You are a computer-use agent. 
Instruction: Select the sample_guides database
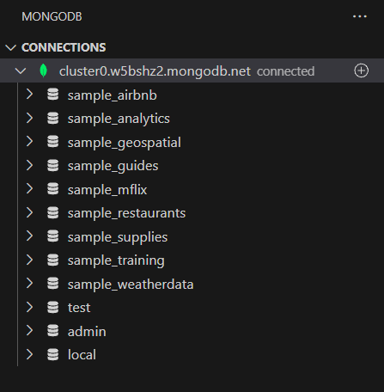113,166
